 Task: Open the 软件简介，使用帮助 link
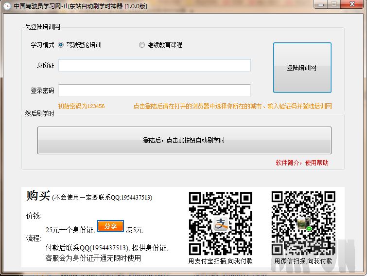(302, 163)
